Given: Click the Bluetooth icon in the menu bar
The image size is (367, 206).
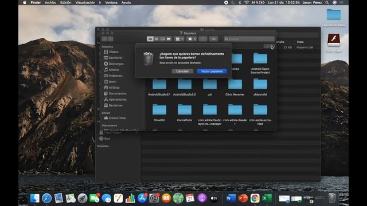Looking at the screenshot, I should pos(240,2).
